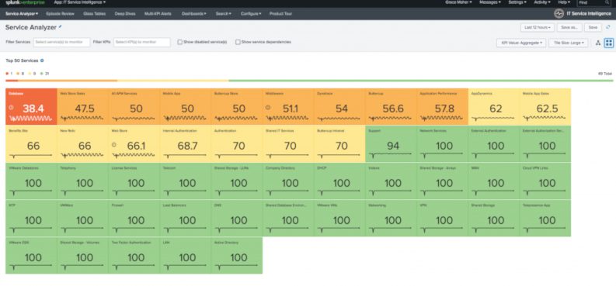Click the severity distribution bar's orange segment
This screenshot has height=286, width=616.
point(68,81)
